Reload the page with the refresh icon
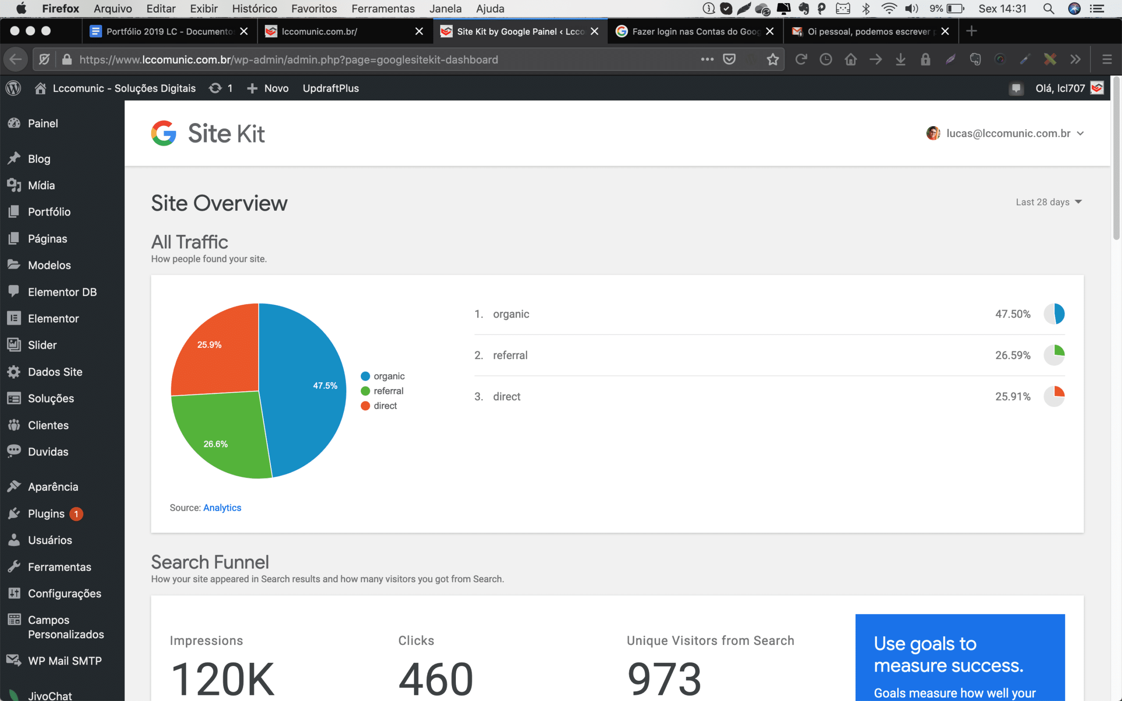The height and width of the screenshot is (701, 1122). pyautogui.click(x=801, y=59)
